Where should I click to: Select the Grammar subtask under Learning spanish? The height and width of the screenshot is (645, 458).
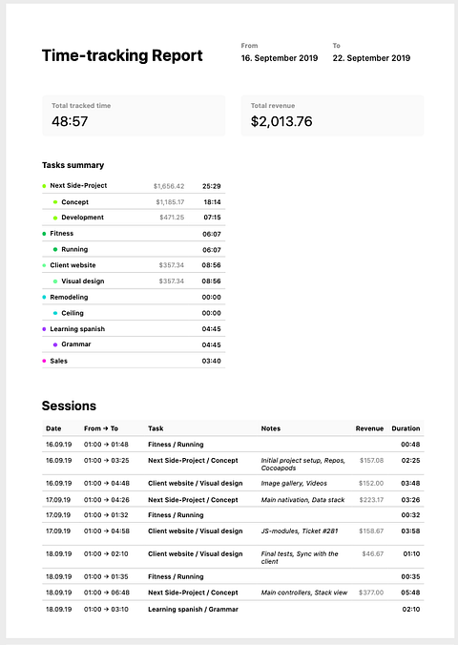pyautogui.click(x=134, y=344)
